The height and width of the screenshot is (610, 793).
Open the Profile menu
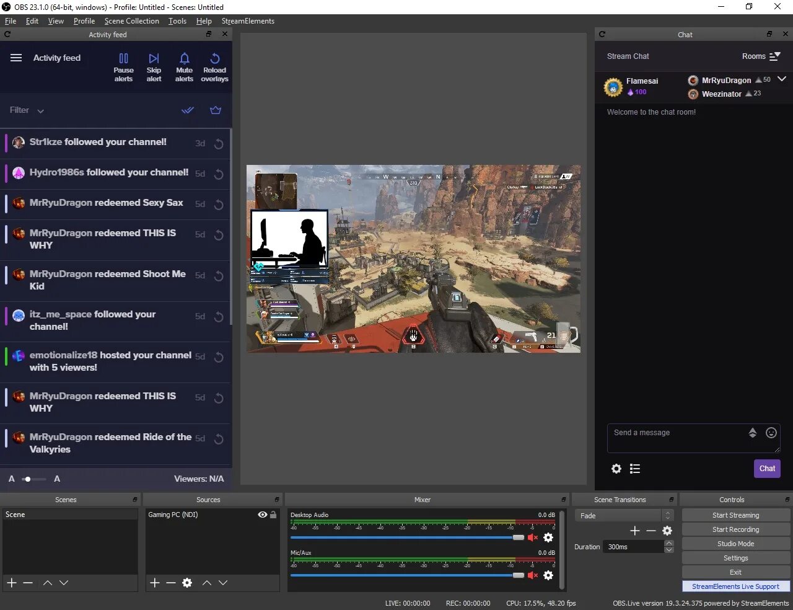tap(84, 21)
